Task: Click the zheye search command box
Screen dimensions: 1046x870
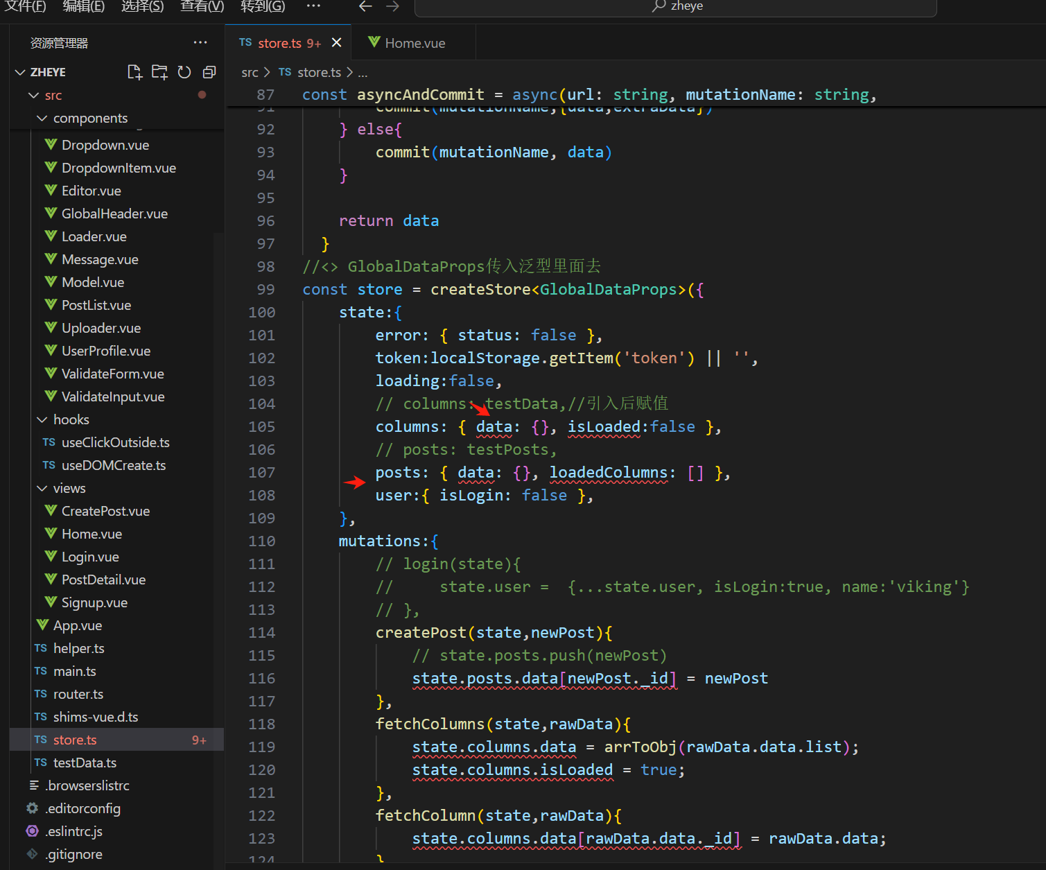Action: click(x=675, y=6)
